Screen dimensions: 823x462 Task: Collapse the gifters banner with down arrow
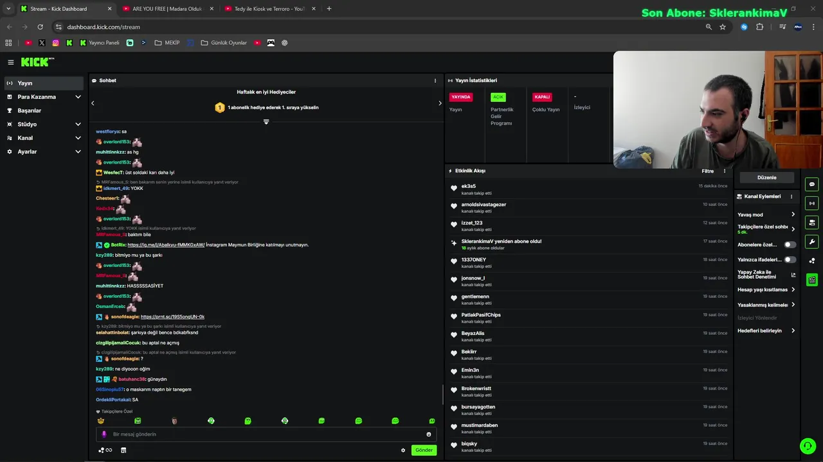266,121
